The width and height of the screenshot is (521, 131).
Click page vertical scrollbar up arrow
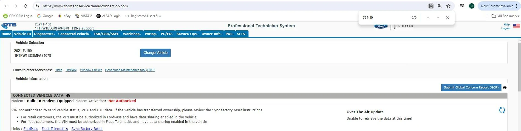point(519,41)
